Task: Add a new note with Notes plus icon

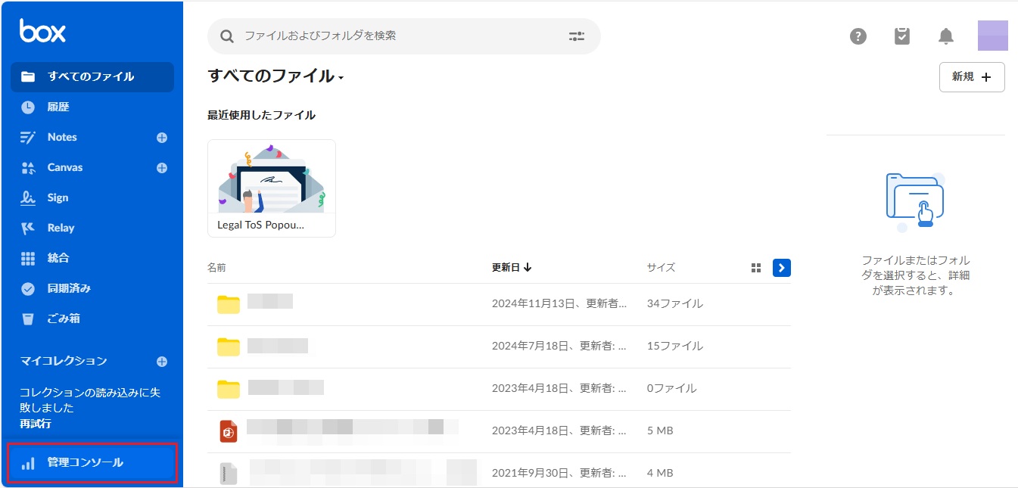Action: (x=161, y=138)
